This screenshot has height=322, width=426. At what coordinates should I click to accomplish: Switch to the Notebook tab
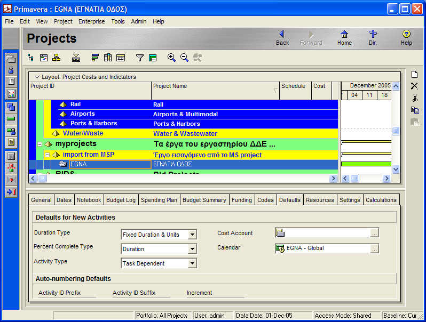(89, 200)
